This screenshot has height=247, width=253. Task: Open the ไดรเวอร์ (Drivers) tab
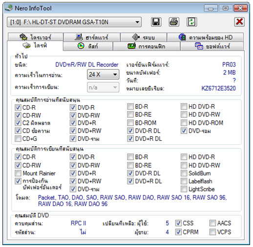click(x=35, y=37)
